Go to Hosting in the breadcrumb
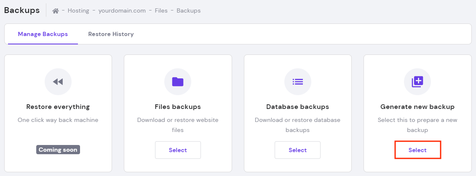 pos(78,11)
